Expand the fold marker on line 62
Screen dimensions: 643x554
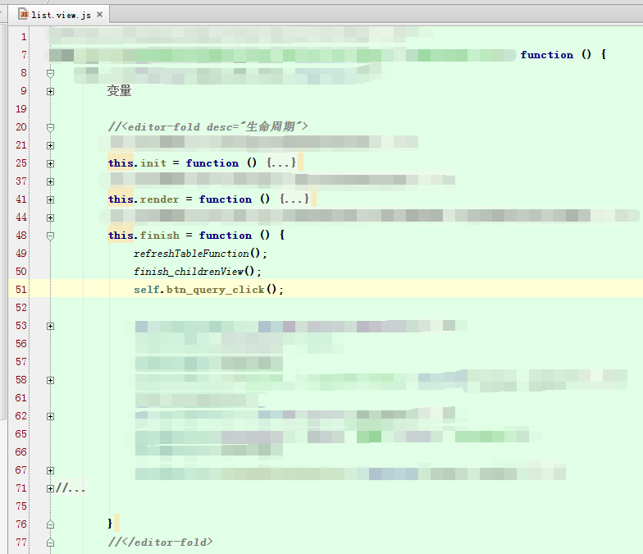(x=50, y=416)
